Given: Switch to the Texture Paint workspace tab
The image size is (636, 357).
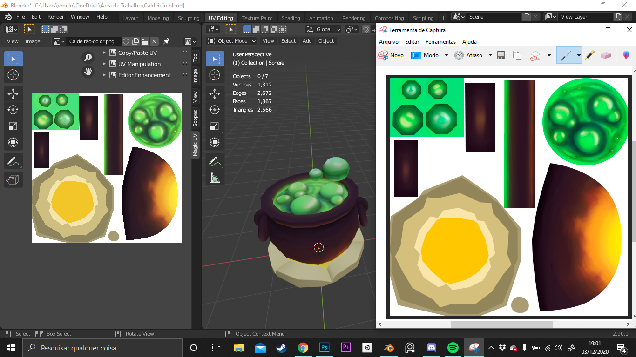Looking at the screenshot, I should pyautogui.click(x=257, y=18).
